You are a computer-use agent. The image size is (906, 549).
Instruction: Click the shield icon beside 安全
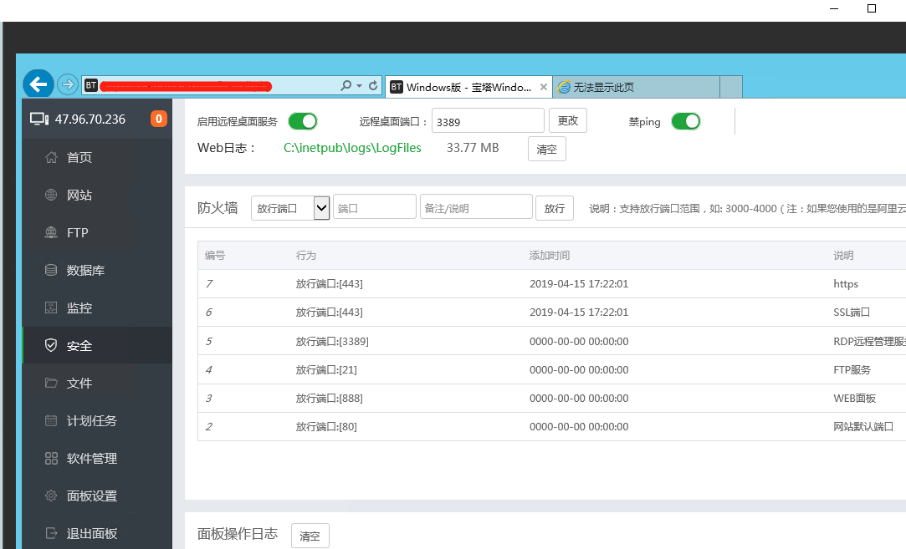click(x=51, y=345)
